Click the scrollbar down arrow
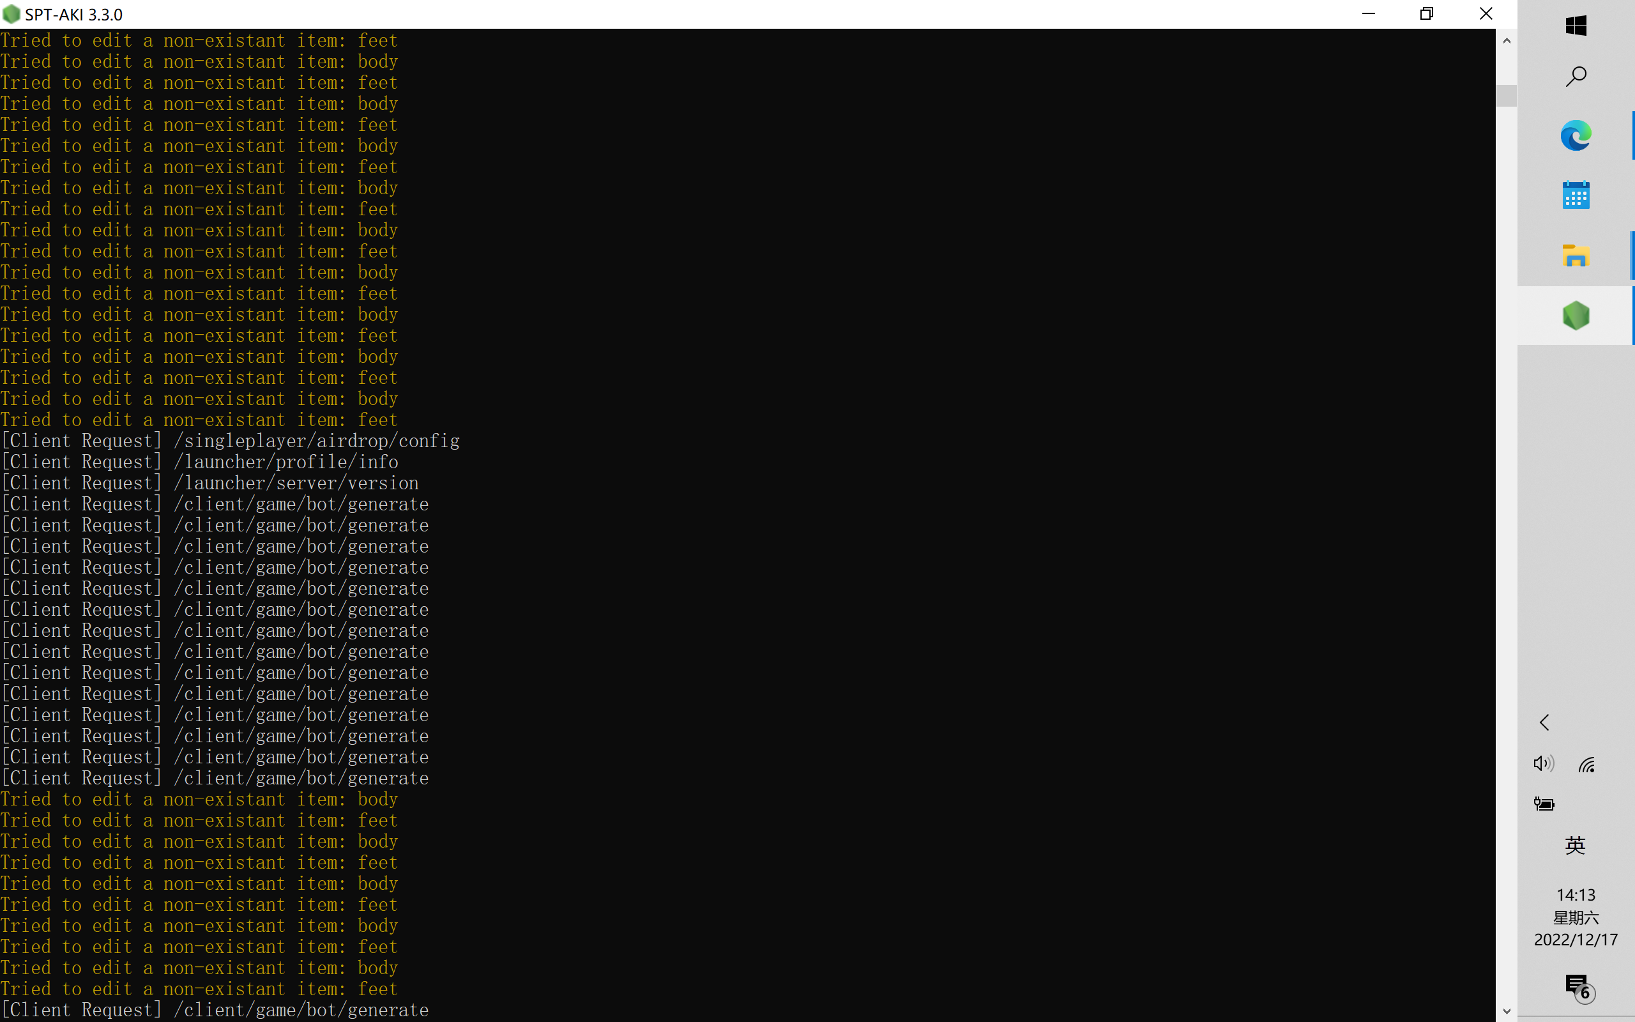 click(x=1506, y=1011)
